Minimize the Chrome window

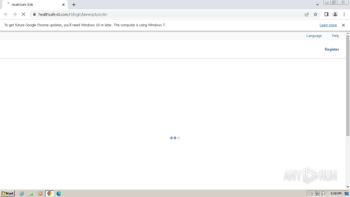coord(327,2)
